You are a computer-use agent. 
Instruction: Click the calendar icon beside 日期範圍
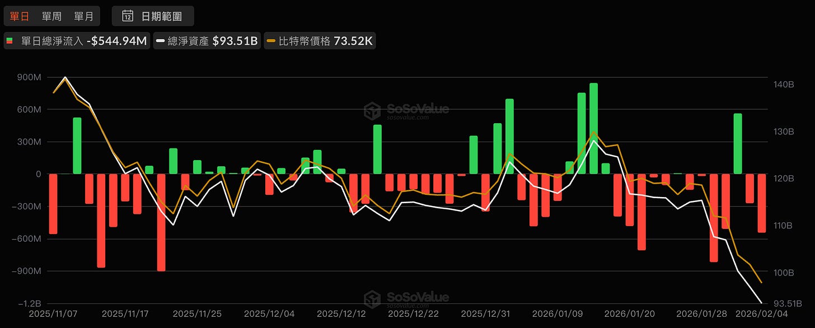(127, 16)
